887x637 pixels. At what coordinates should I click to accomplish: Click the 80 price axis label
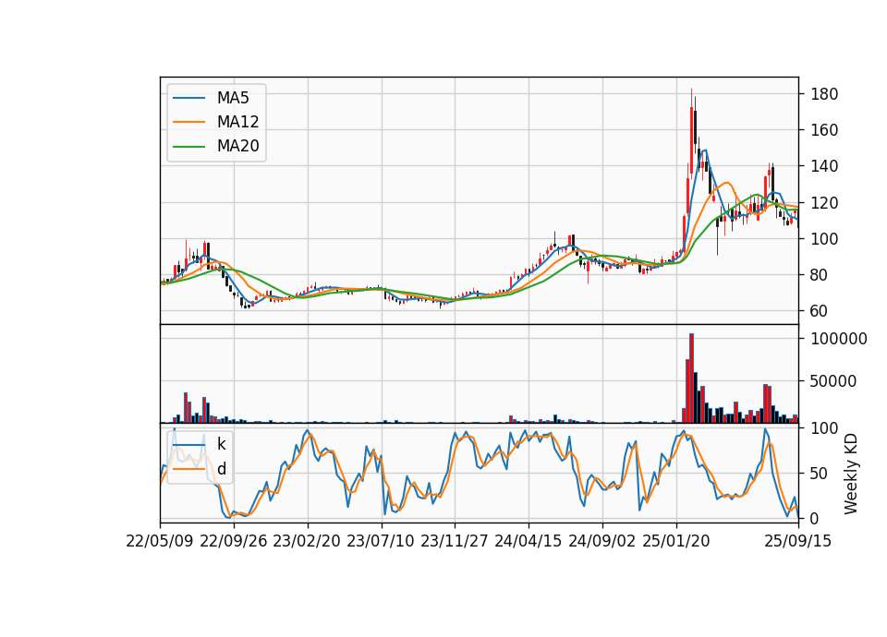point(820,275)
